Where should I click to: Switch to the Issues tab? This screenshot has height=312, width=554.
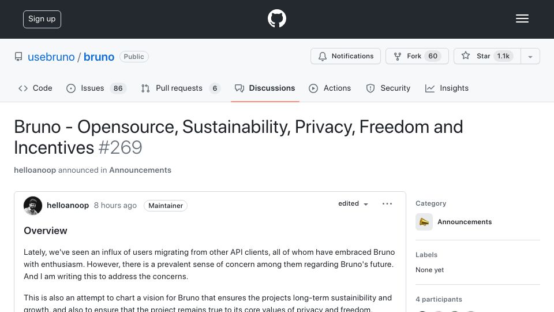coord(96,88)
